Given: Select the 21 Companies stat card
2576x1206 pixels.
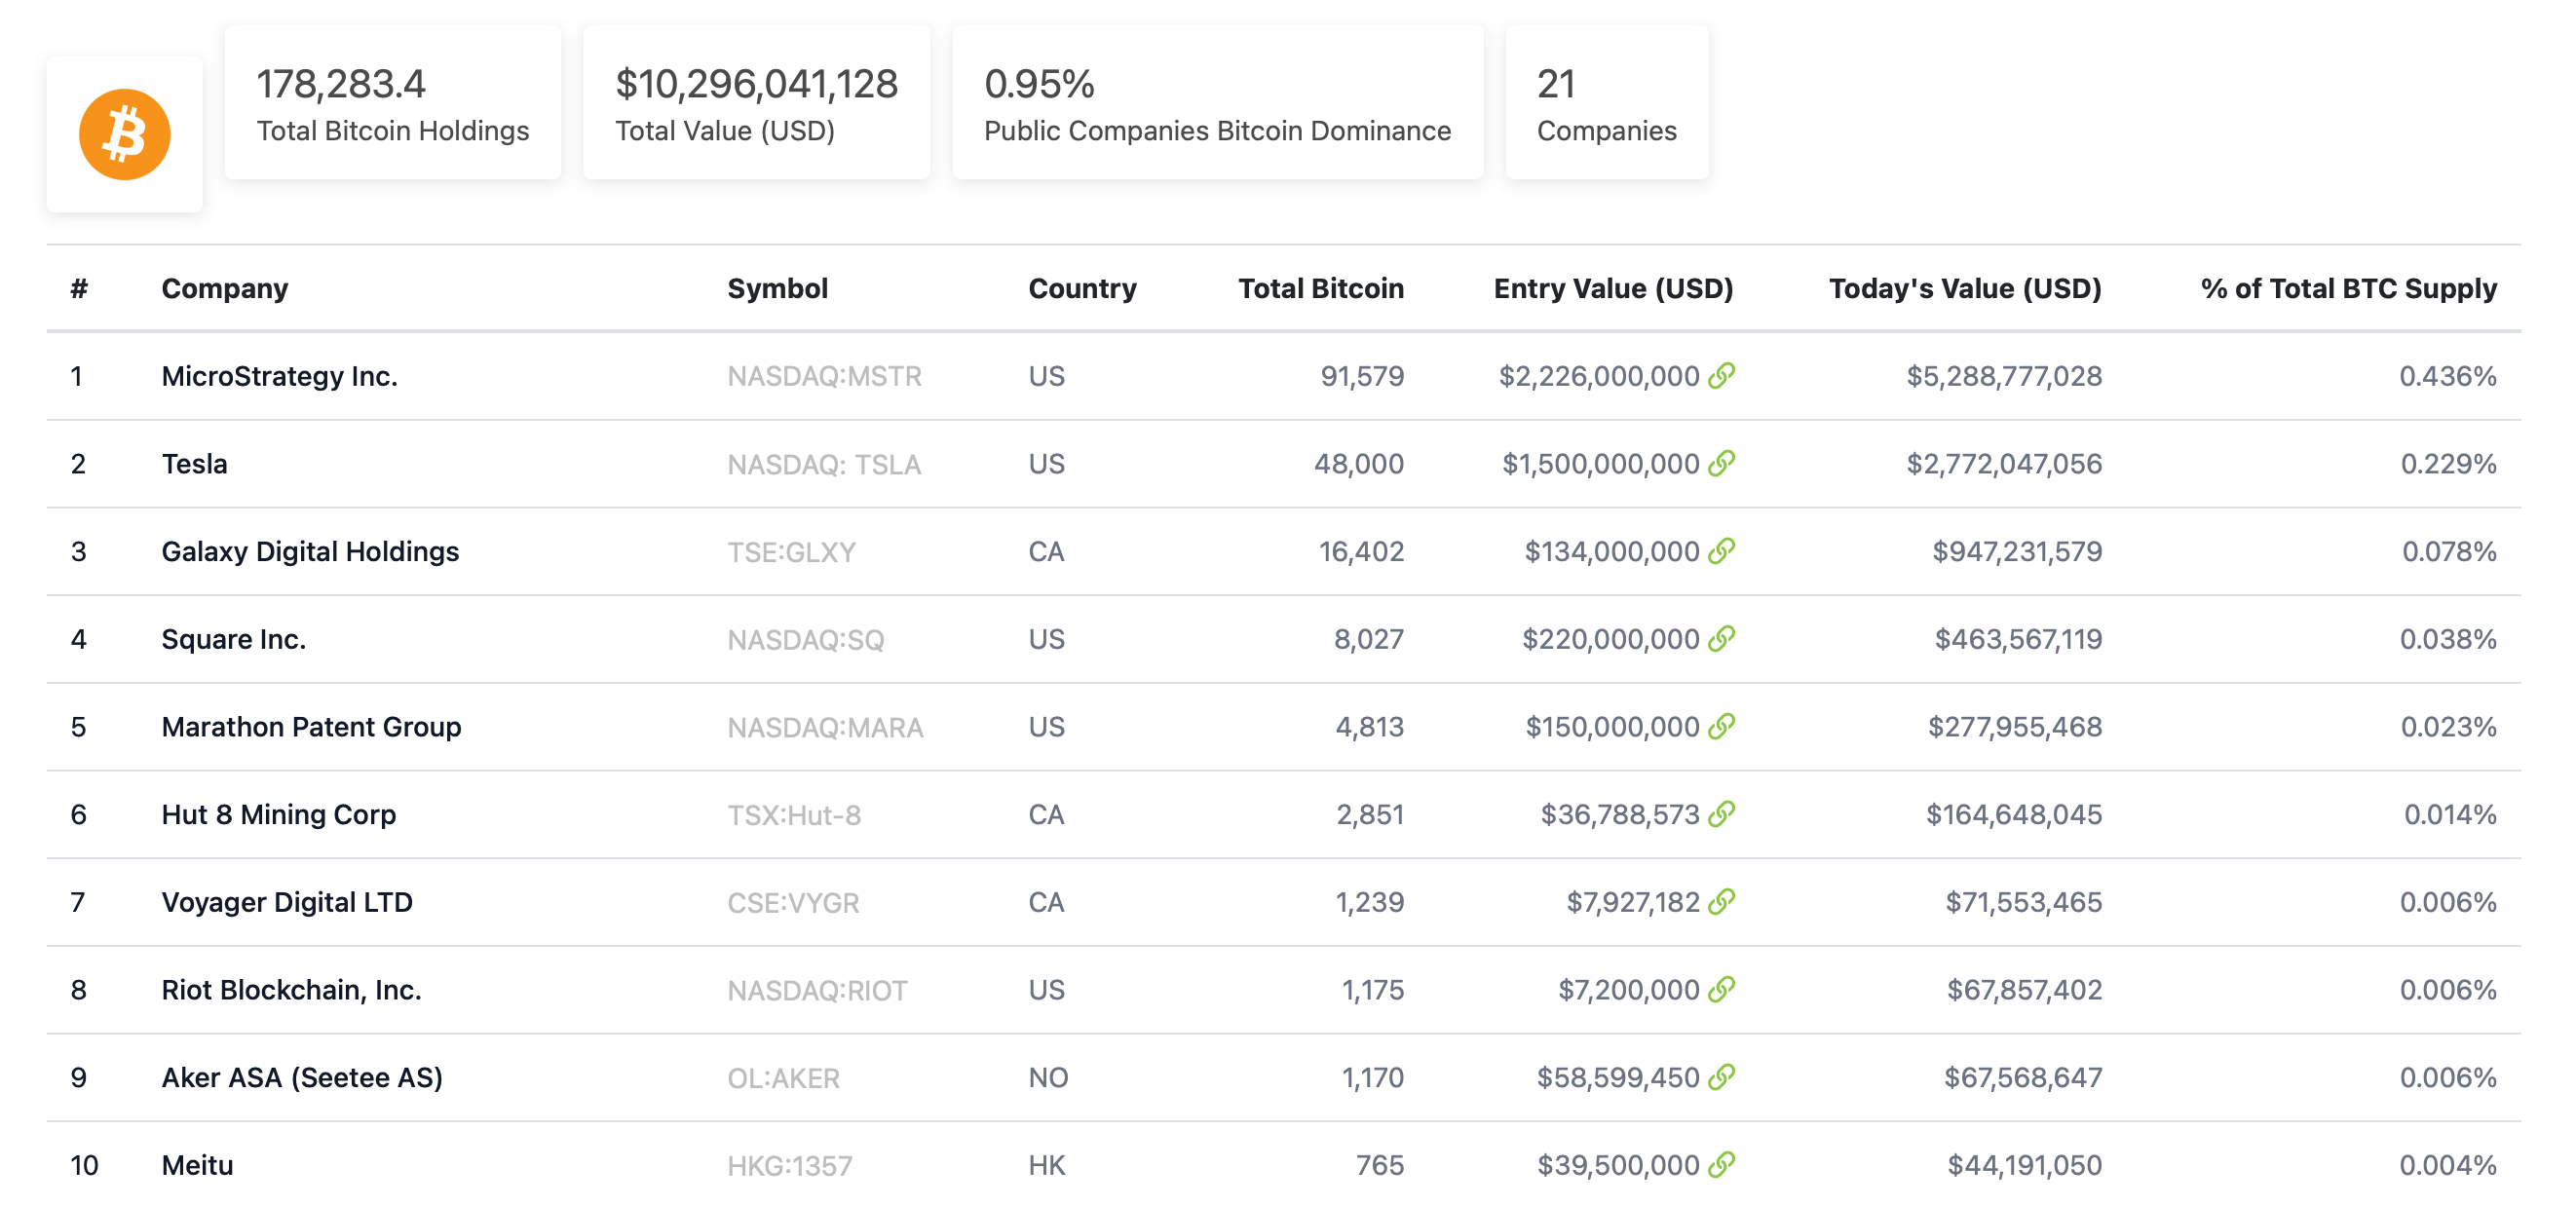Looking at the screenshot, I should point(1607,103).
